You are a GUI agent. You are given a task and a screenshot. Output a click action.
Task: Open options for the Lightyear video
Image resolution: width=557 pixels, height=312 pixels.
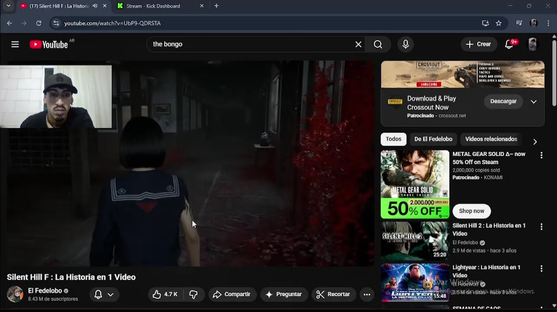tap(541, 269)
